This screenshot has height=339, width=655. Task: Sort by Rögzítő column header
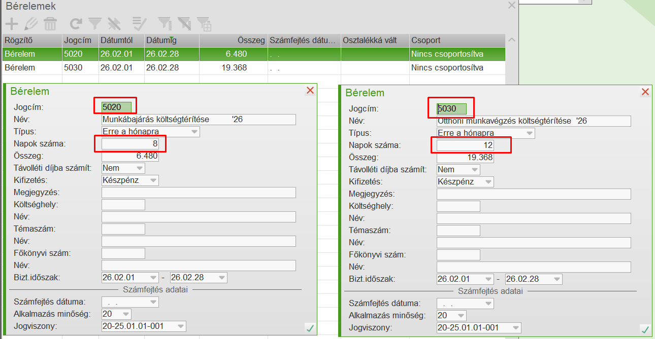[x=32, y=40]
